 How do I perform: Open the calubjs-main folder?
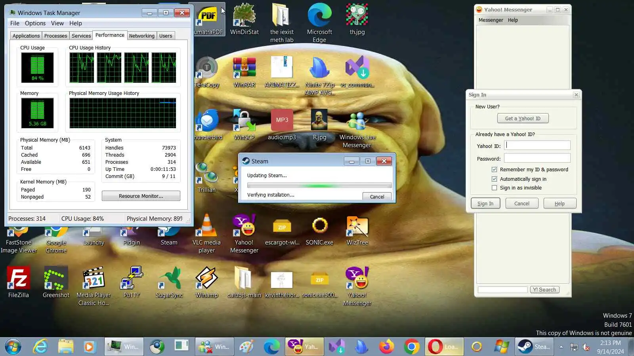244,282
